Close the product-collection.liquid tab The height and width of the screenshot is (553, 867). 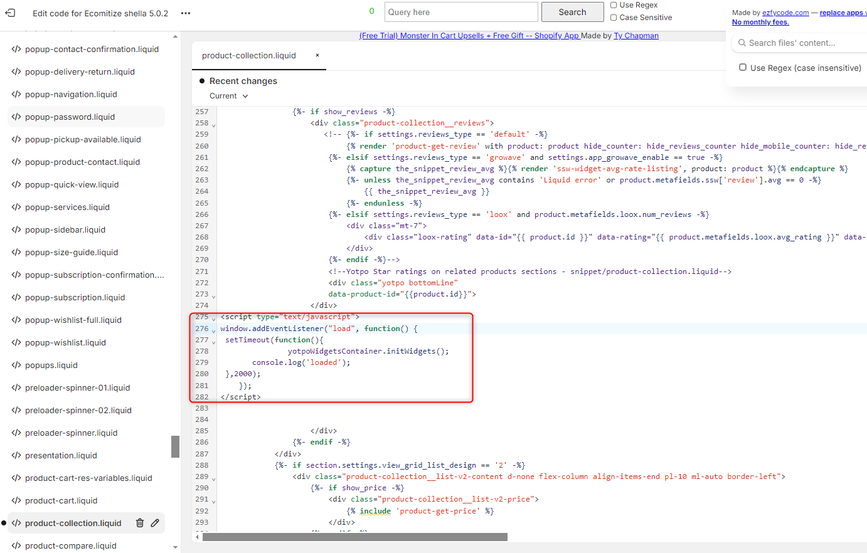click(317, 55)
